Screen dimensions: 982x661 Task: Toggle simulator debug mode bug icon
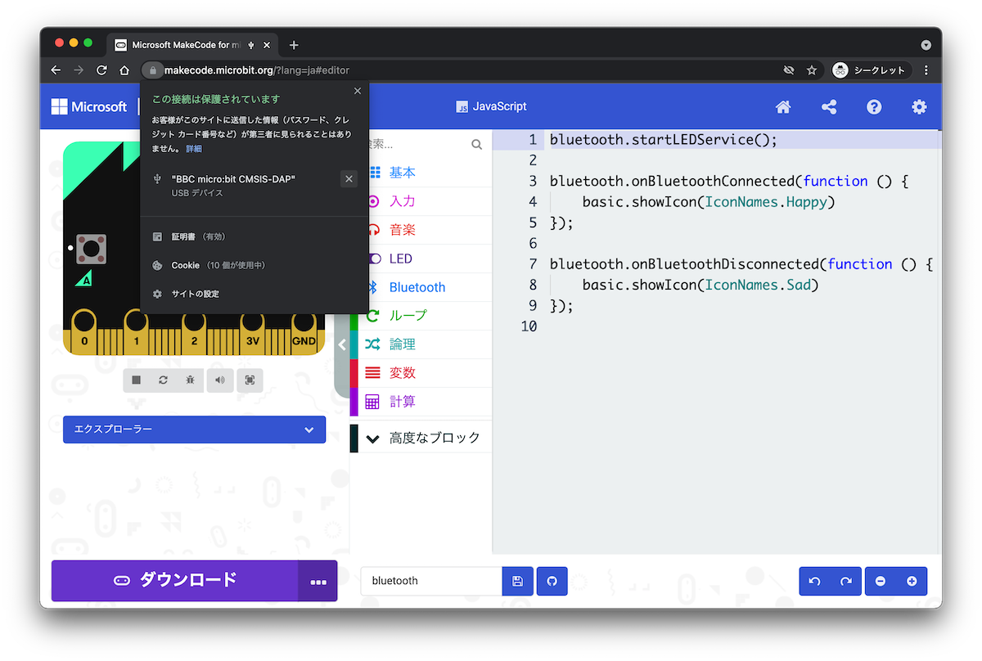pyautogui.click(x=190, y=380)
